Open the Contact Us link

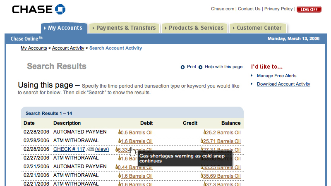coord(249,9)
